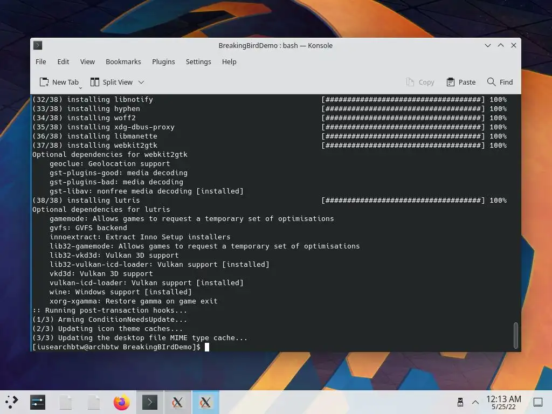Open the Bookmarks menu
The height and width of the screenshot is (414, 552).
(x=123, y=61)
